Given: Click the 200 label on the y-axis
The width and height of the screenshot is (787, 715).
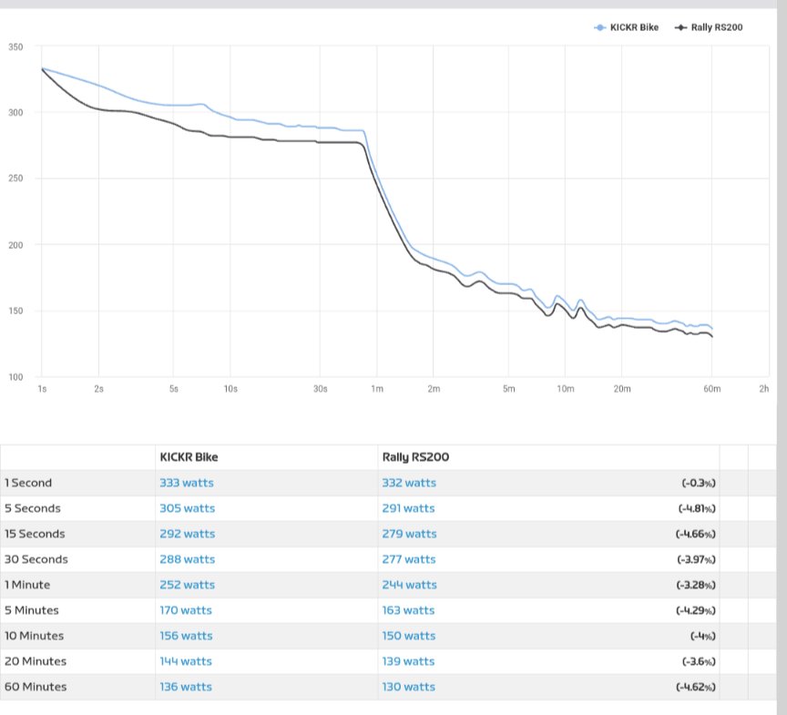Looking at the screenshot, I should [15, 245].
